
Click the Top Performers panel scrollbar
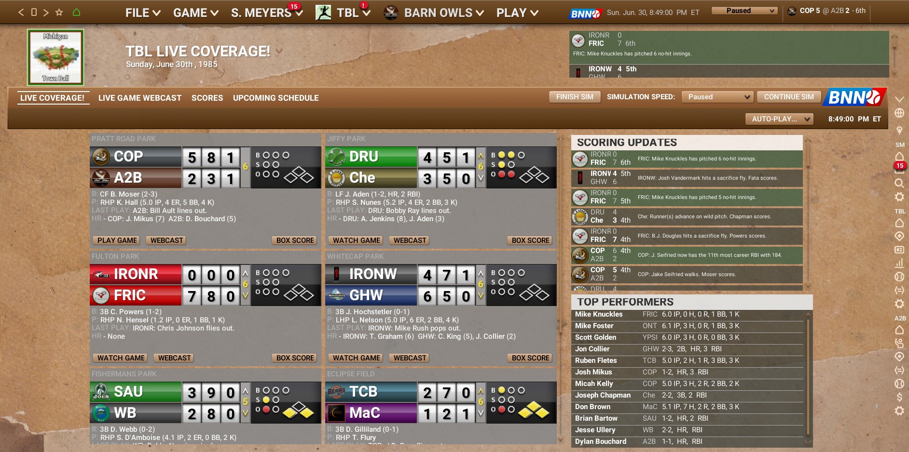tap(808, 378)
